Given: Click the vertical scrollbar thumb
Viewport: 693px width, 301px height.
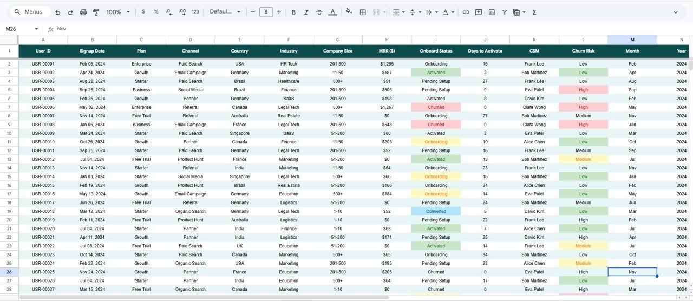Looking at the screenshot, I should click(690, 65).
